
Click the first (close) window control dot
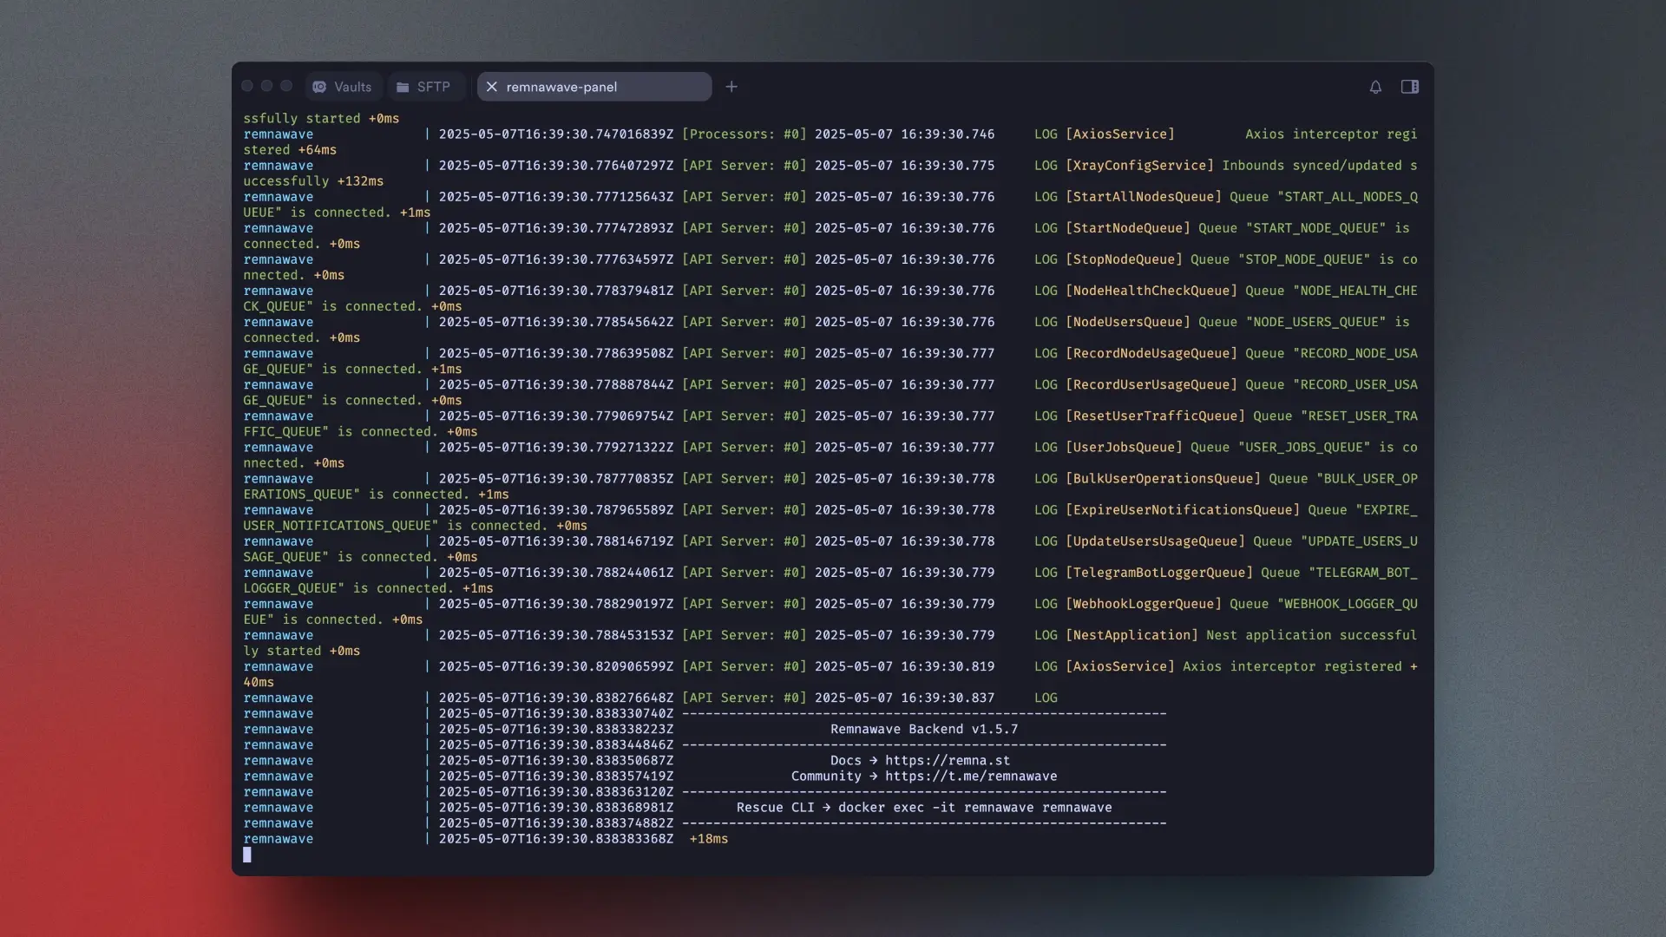point(247,86)
